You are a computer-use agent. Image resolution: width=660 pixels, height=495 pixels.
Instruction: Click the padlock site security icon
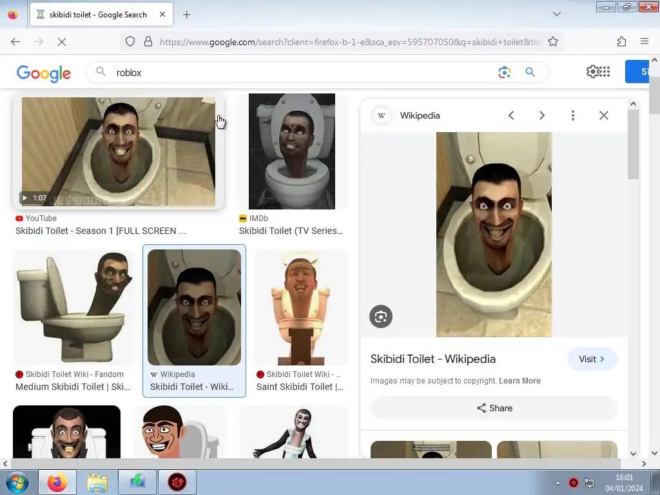[x=148, y=41]
